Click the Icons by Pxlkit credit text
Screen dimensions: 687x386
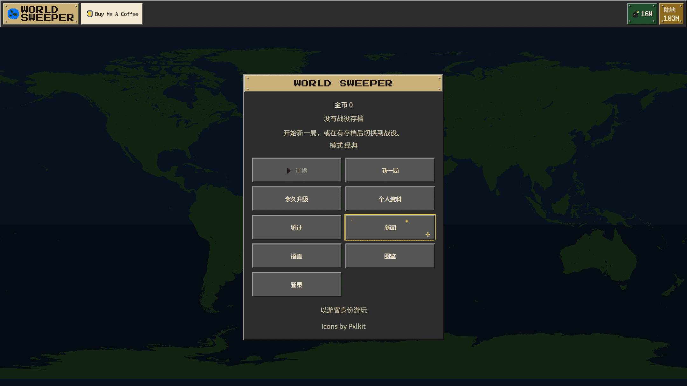pyautogui.click(x=343, y=327)
